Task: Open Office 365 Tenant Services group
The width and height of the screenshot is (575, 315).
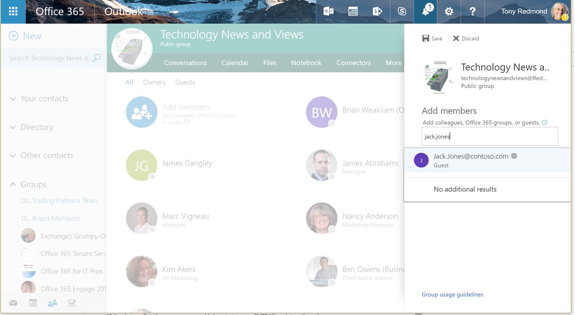Action: pos(63,254)
